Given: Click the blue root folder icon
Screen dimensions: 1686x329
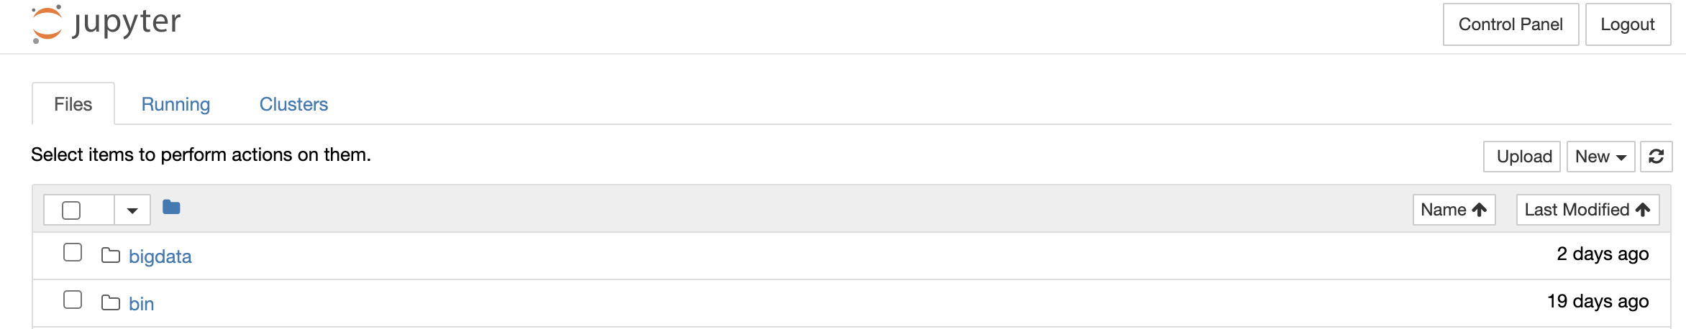Looking at the screenshot, I should pos(171,208).
